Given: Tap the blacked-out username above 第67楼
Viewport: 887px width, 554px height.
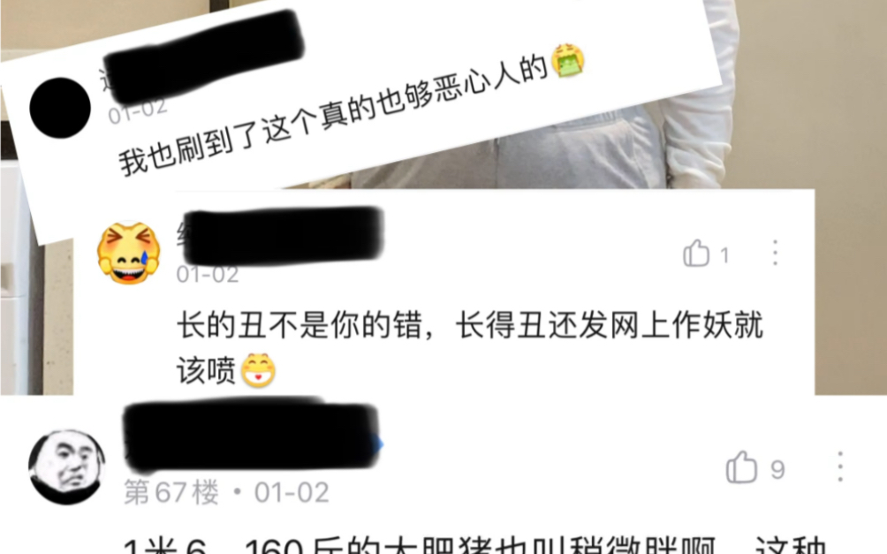Looking at the screenshot, I should pos(252,436).
